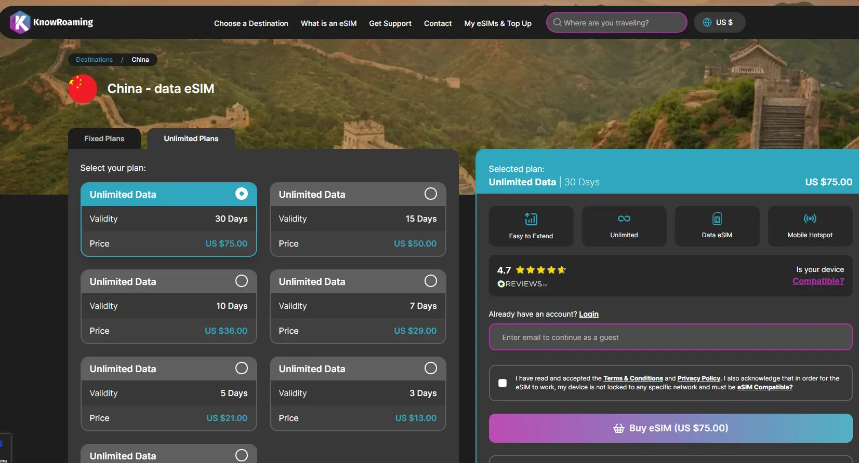859x463 pixels.
Task: Click the Data eSIM icon
Action: click(717, 219)
